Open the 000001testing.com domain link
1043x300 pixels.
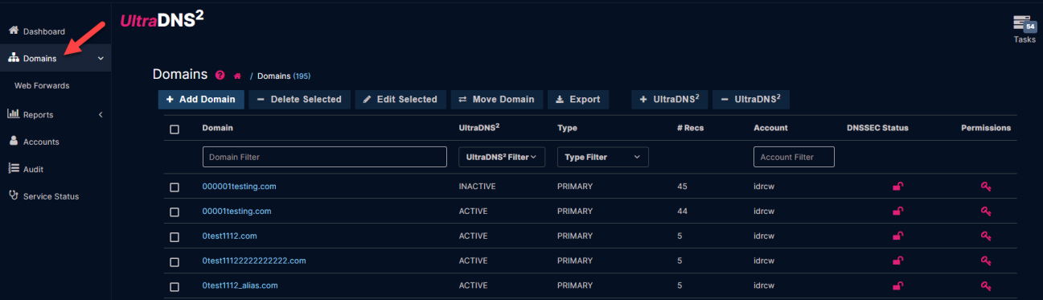tap(239, 187)
